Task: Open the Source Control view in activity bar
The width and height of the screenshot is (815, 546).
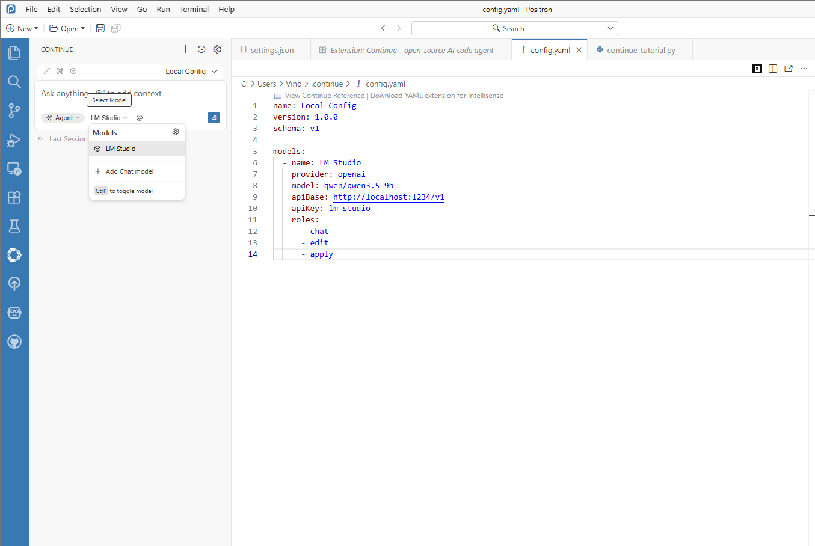Action: [14, 111]
